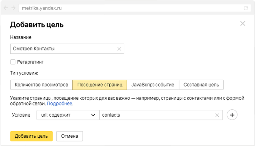Select the Посещение страниц condition type
The width and height of the screenshot is (255, 146).
click(x=100, y=85)
